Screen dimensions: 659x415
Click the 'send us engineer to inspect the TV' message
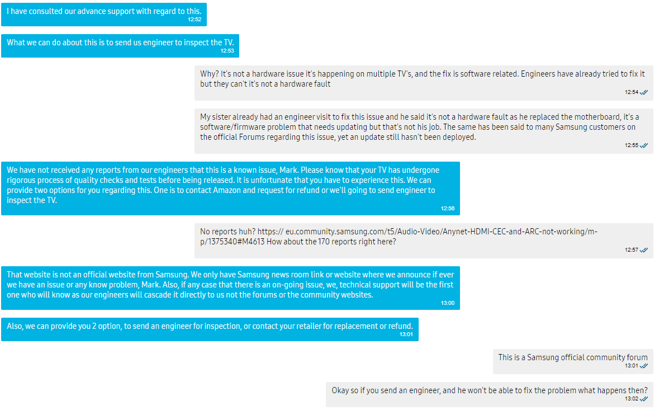(120, 43)
